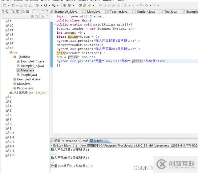Select Bxample3_1.java in the tree
Screen dimensions: 198x173
[30, 61]
